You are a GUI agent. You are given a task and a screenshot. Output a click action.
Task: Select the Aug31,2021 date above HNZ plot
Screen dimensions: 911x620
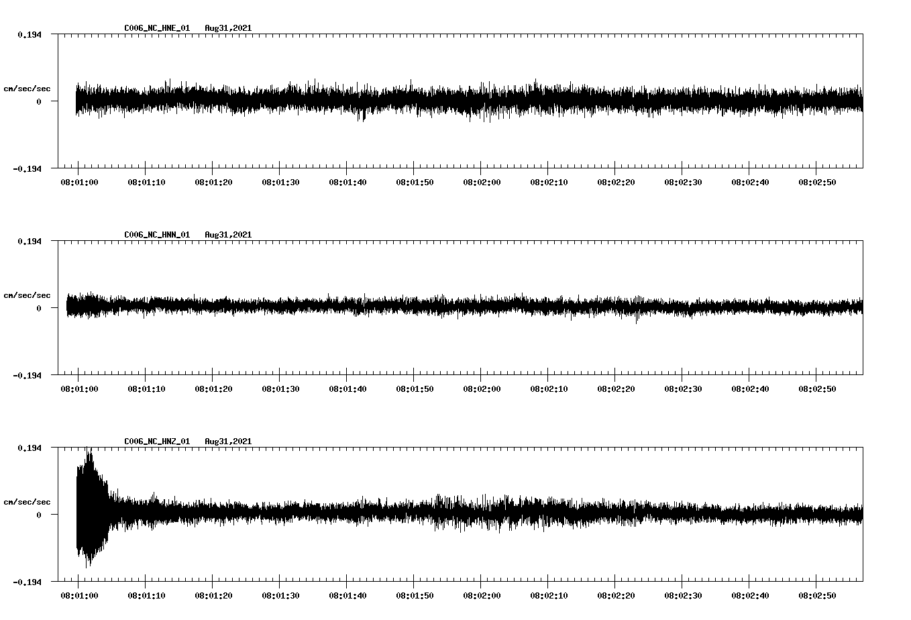point(228,442)
